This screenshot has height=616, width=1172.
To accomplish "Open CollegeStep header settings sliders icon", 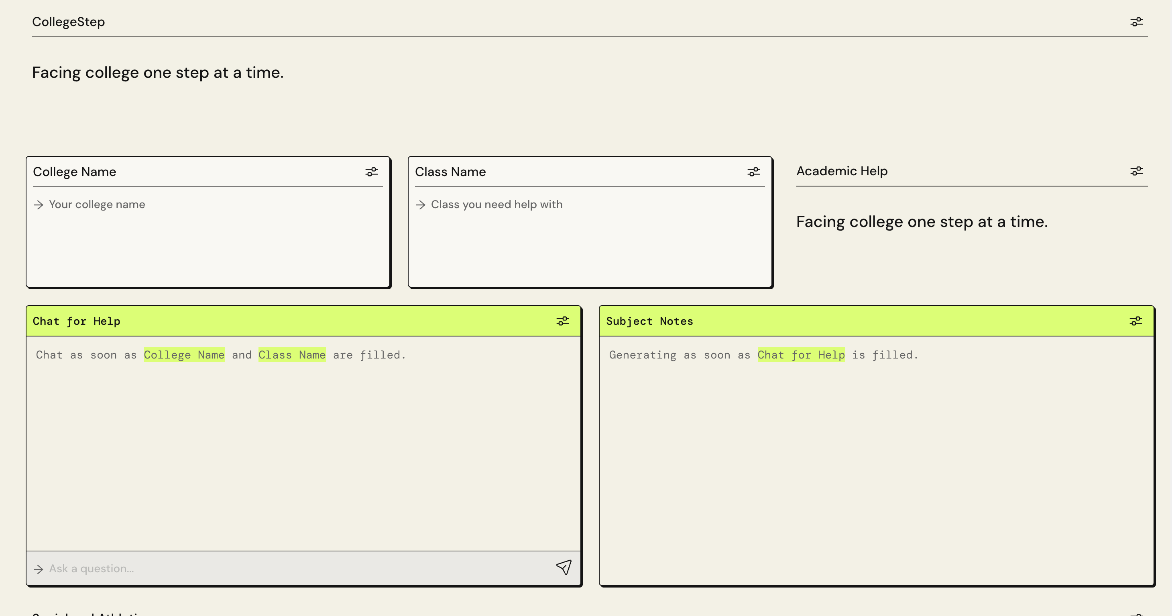I will tap(1136, 22).
